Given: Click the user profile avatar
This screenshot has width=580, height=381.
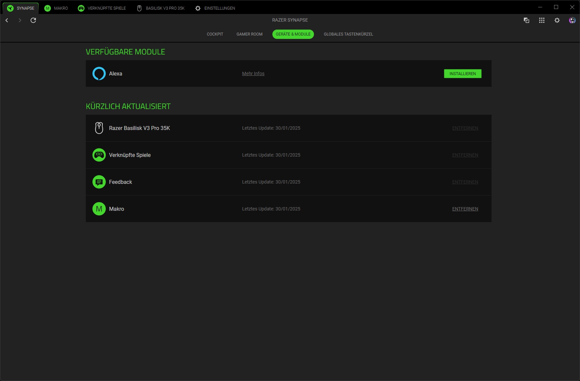Looking at the screenshot, I should tap(572, 20).
